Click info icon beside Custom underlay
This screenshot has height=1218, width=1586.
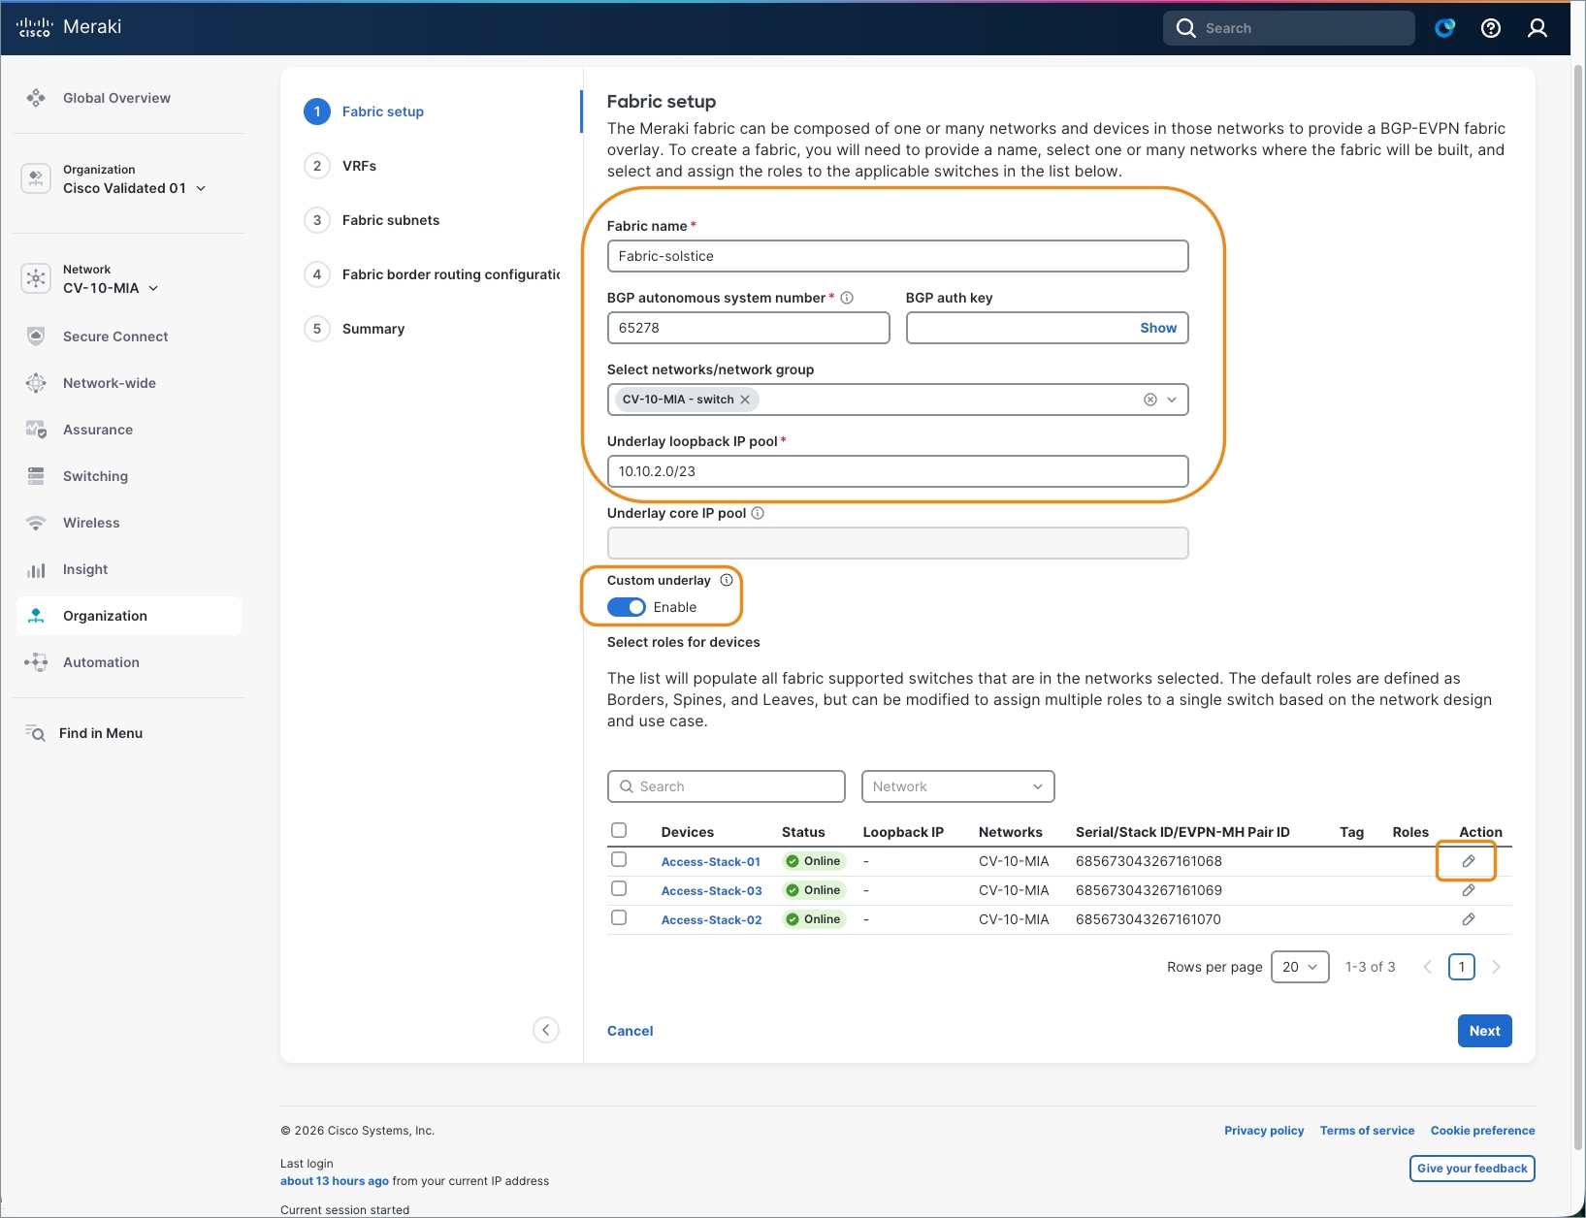click(727, 580)
